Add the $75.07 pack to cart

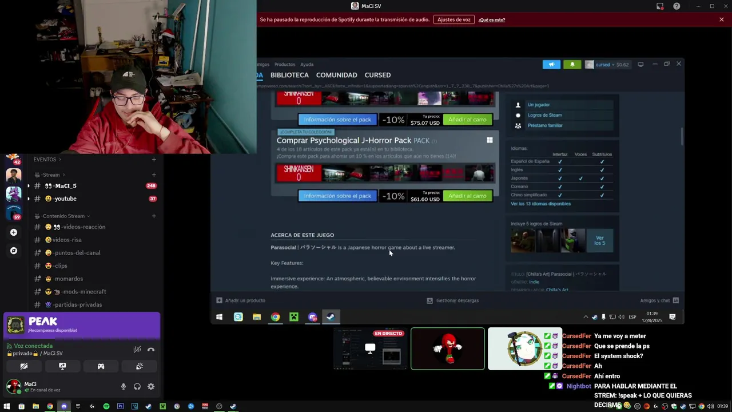click(x=467, y=120)
